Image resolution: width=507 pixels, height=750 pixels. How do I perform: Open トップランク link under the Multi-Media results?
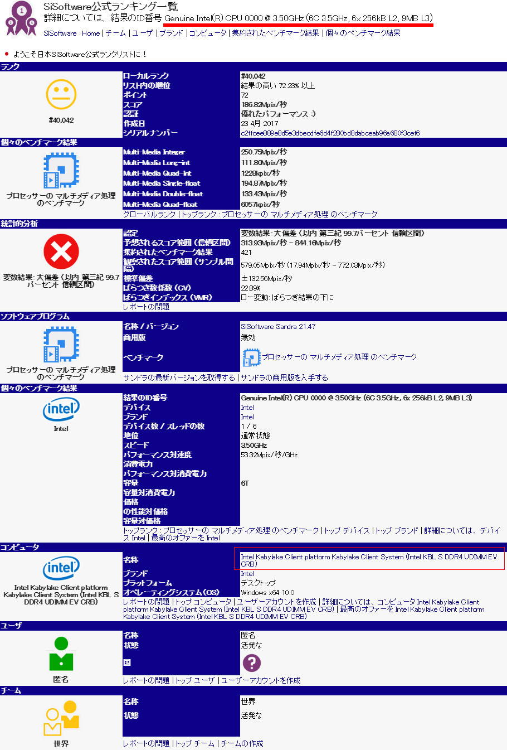[279, 214]
